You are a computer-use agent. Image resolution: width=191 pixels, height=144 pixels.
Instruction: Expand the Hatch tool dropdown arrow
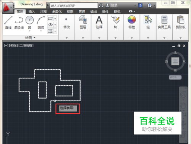(x=55, y=31)
